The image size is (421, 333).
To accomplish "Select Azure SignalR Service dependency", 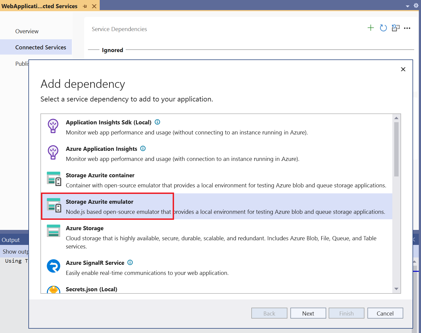I will coord(217,268).
